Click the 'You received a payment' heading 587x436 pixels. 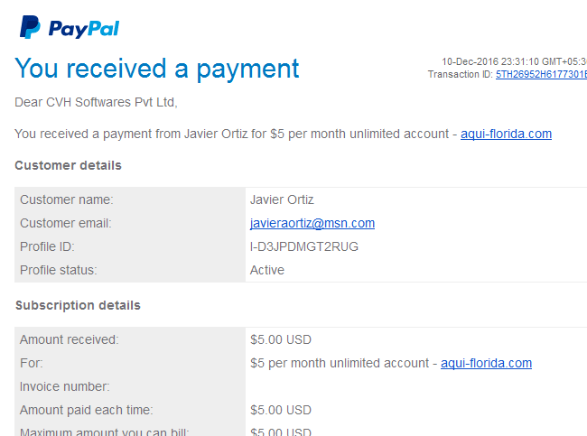tap(157, 69)
